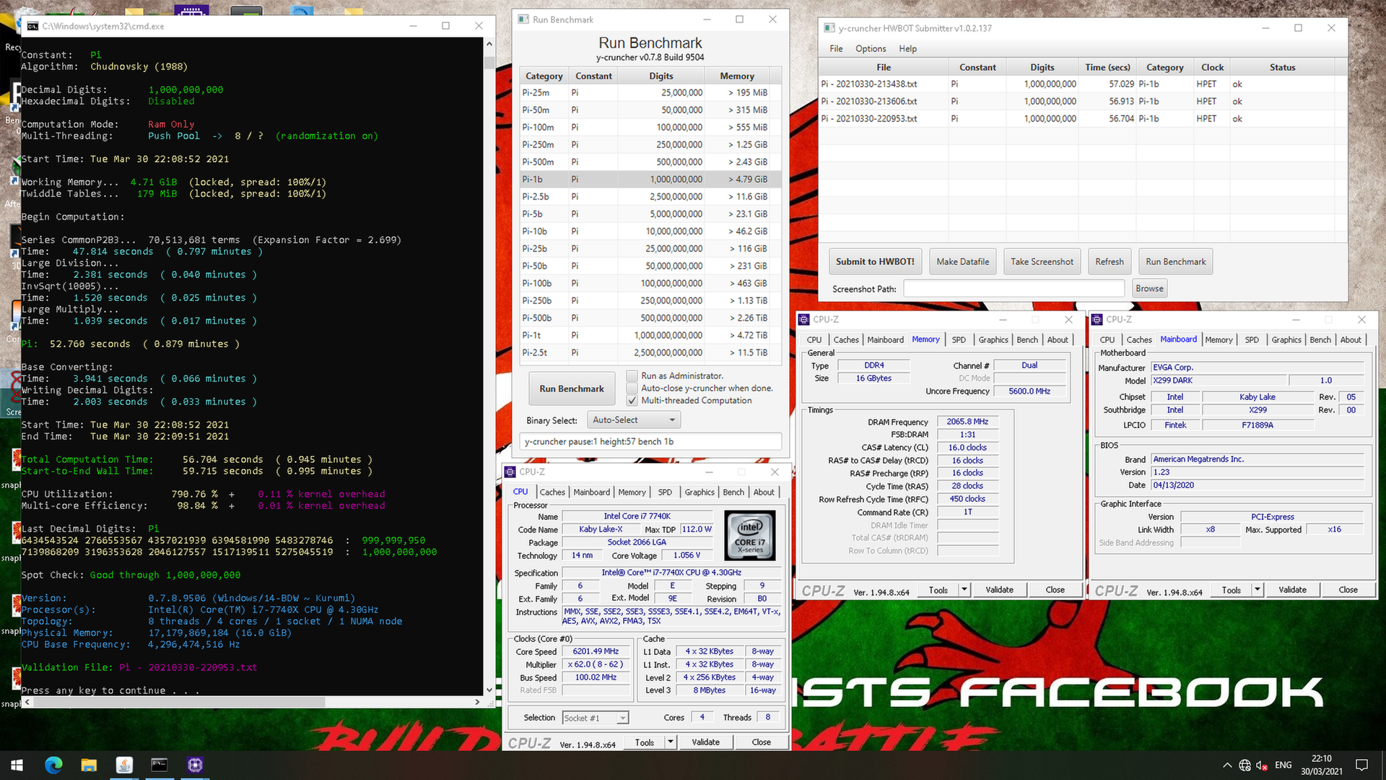This screenshot has height=780, width=1386.
Task: Click Run Benchmark button in HWBOT Submitter
Action: click(x=1175, y=262)
